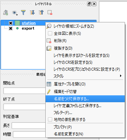Click the expand all layers icon
The image size is (127, 140).
pos(32,12)
